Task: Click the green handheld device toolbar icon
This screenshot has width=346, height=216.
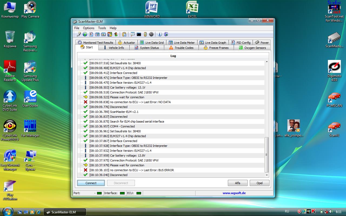Action: (x=145, y=34)
